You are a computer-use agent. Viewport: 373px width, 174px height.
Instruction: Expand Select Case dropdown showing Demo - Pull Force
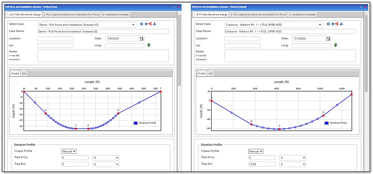tap(87, 25)
